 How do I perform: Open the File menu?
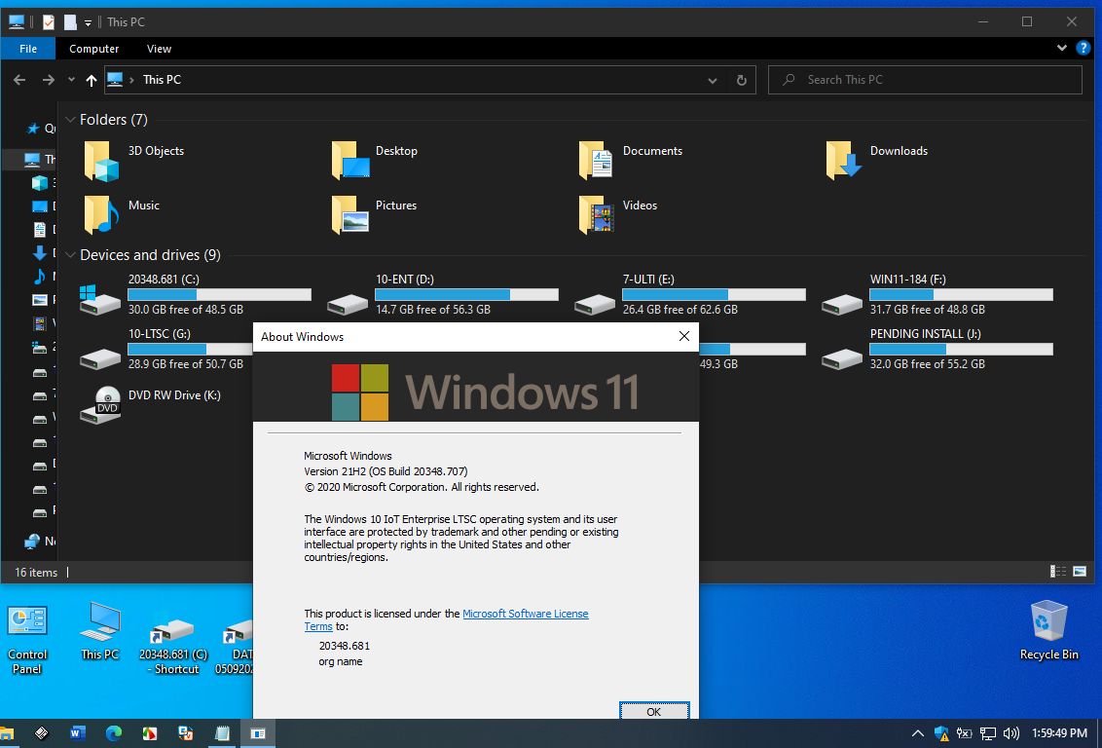click(x=28, y=49)
